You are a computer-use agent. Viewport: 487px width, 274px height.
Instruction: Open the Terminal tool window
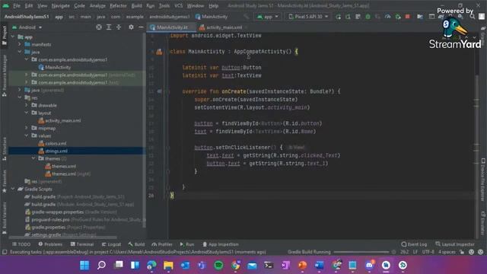pyautogui.click(x=82, y=244)
